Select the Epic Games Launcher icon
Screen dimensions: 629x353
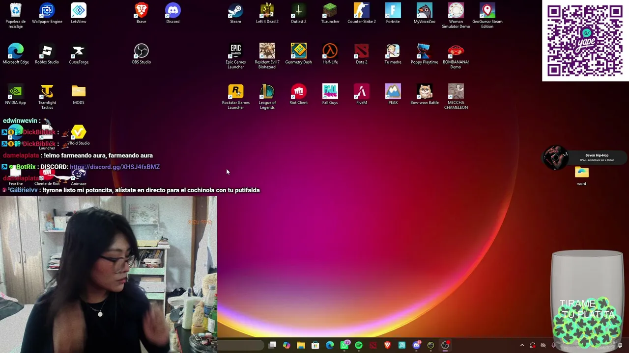pos(236,56)
